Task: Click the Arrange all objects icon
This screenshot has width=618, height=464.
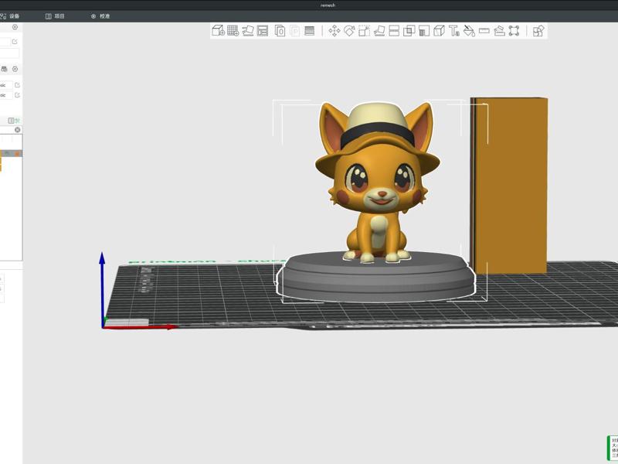Action: coord(263,31)
